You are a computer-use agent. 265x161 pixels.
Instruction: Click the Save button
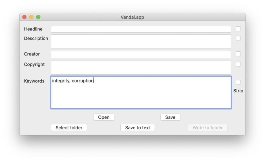pyautogui.click(x=170, y=117)
